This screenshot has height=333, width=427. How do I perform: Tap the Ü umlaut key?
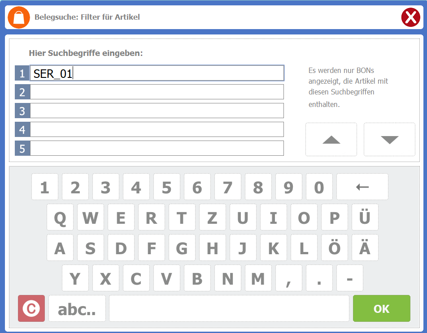coord(365,218)
